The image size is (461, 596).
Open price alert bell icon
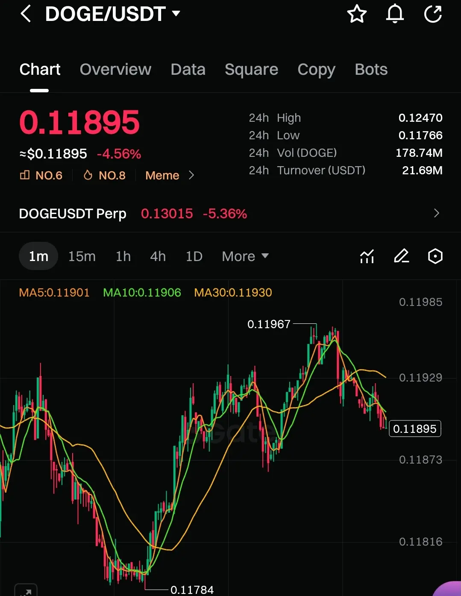click(x=395, y=14)
